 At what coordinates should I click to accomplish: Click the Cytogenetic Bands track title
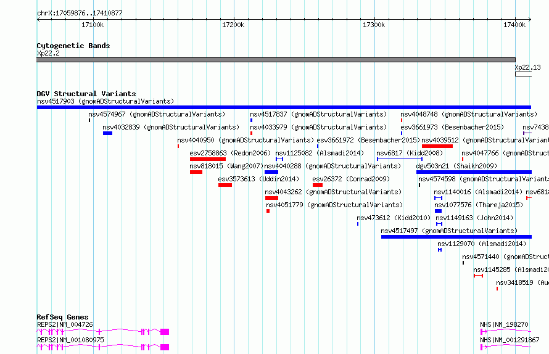click(x=73, y=46)
